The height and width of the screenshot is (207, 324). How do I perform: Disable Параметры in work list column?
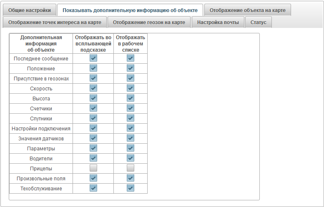tap(131, 148)
